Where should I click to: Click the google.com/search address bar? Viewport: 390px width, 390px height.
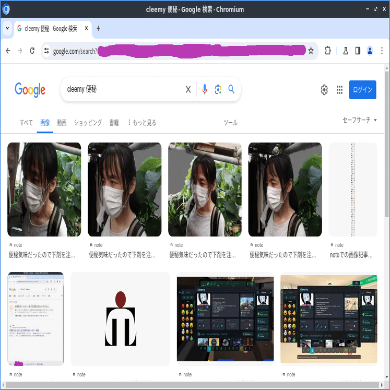[179, 51]
